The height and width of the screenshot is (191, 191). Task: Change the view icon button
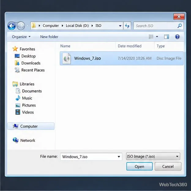click(151, 36)
